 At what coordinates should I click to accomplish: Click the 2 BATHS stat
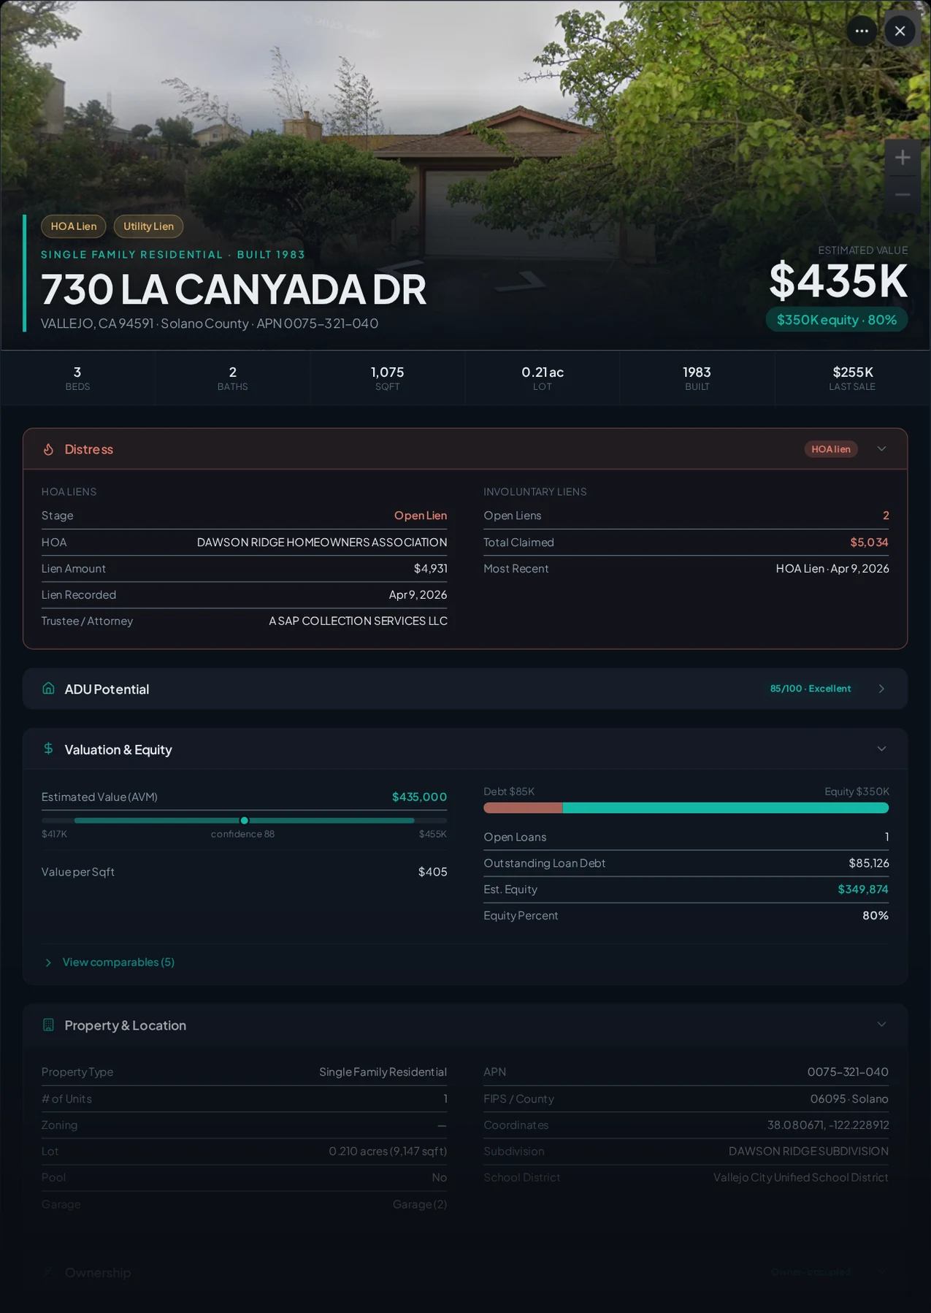[232, 378]
